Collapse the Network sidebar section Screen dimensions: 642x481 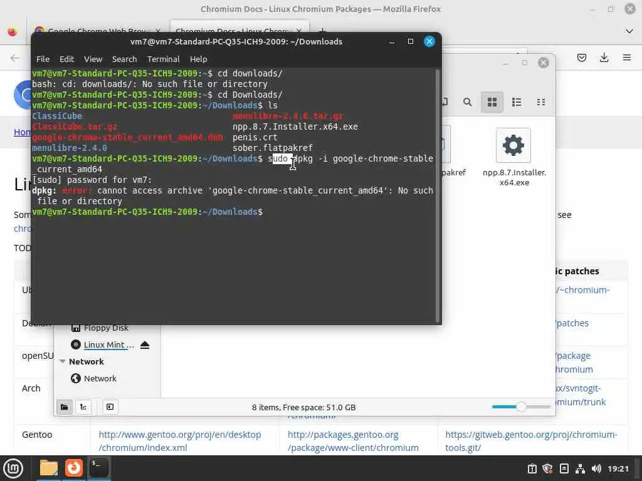[62, 361]
